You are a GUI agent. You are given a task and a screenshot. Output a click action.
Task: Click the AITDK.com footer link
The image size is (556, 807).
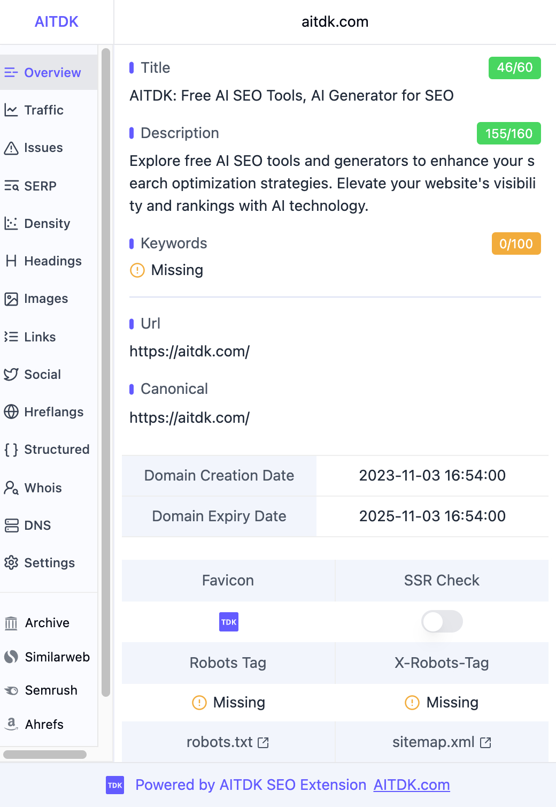412,785
